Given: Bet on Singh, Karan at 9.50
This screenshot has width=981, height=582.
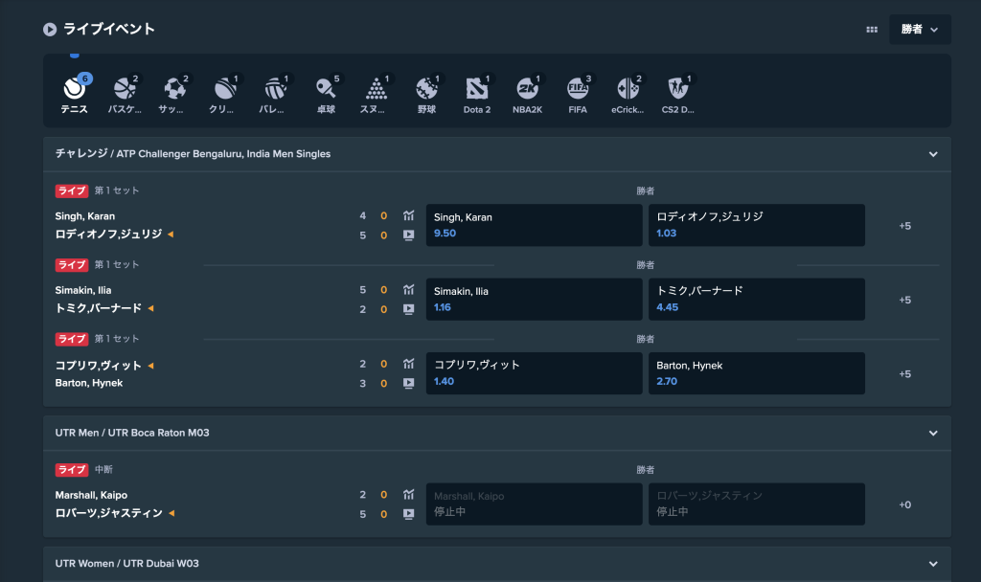Looking at the screenshot, I should (x=535, y=225).
